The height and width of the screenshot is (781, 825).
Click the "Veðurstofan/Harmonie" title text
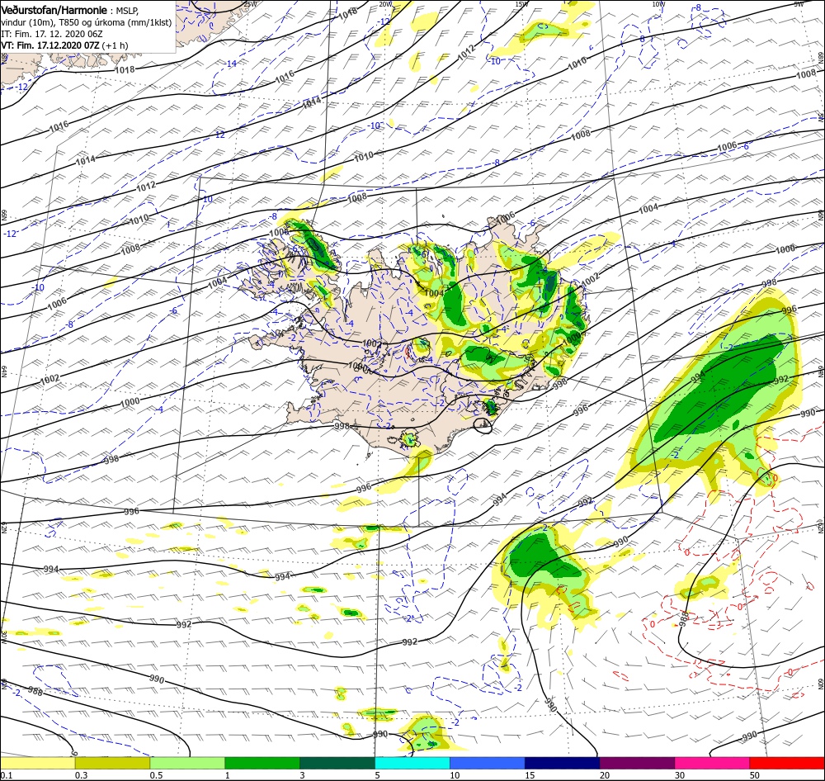(x=54, y=10)
